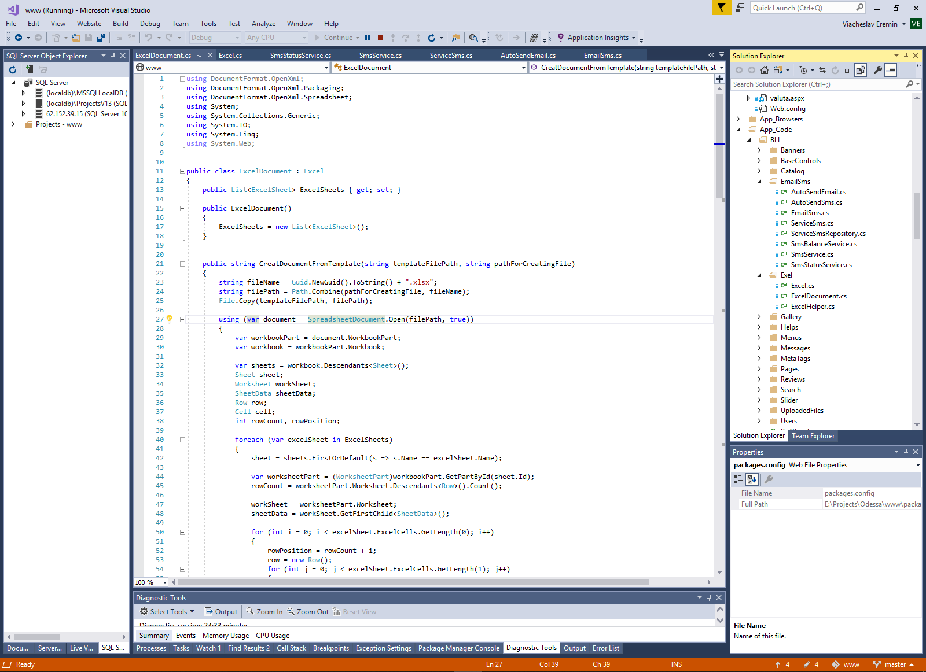The width and height of the screenshot is (926, 672).
Task: Switch Properties to categorized view
Action: pyautogui.click(x=738, y=479)
